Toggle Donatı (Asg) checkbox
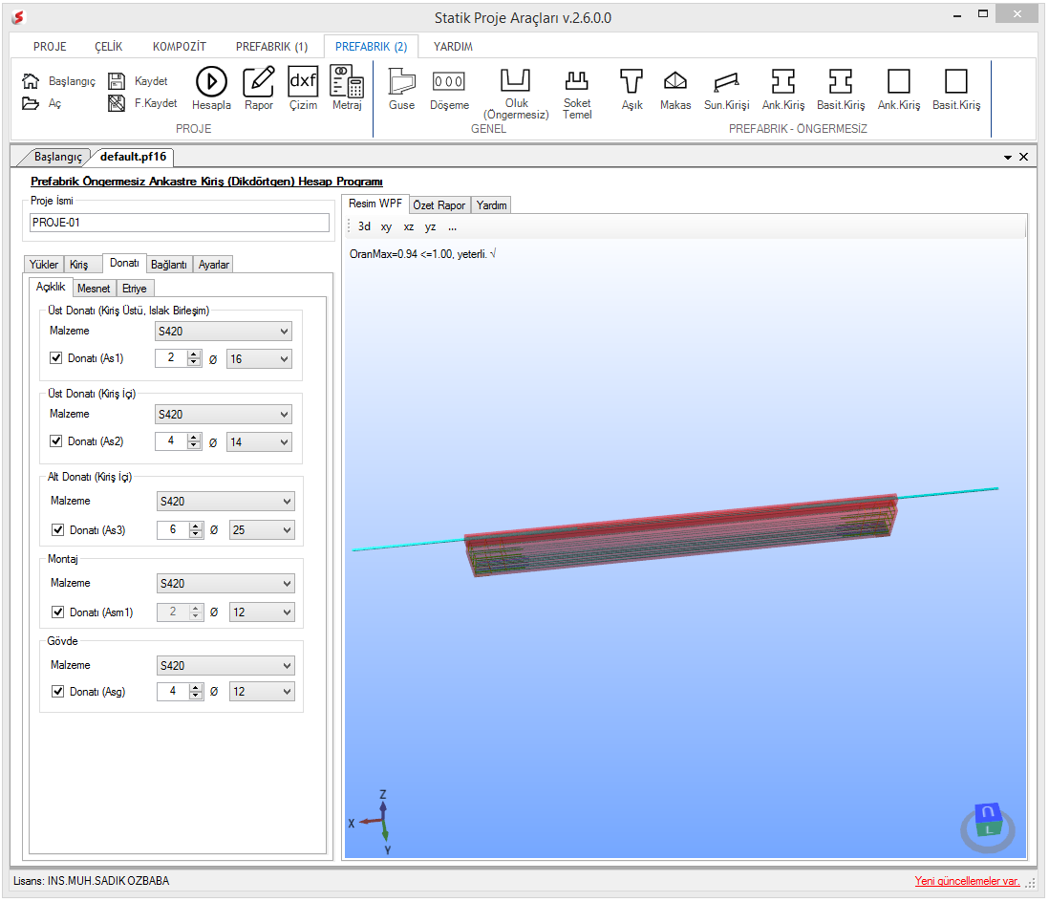Viewport: 1049px width, 902px height. [x=58, y=691]
